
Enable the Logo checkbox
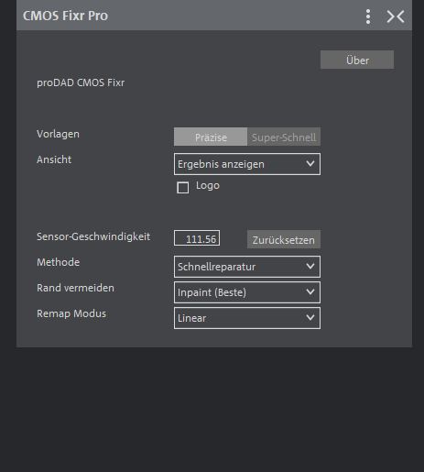pos(183,188)
